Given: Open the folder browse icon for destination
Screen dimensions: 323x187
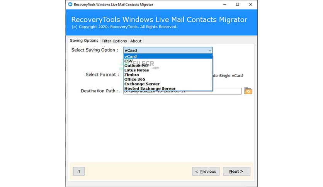Looking at the screenshot, I should [248, 91].
